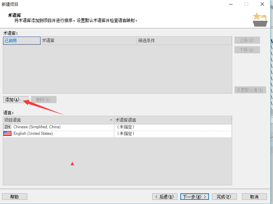Screen dimensions: 273x204
Task: Go back with 后退(B) button
Action: tap(165, 196)
